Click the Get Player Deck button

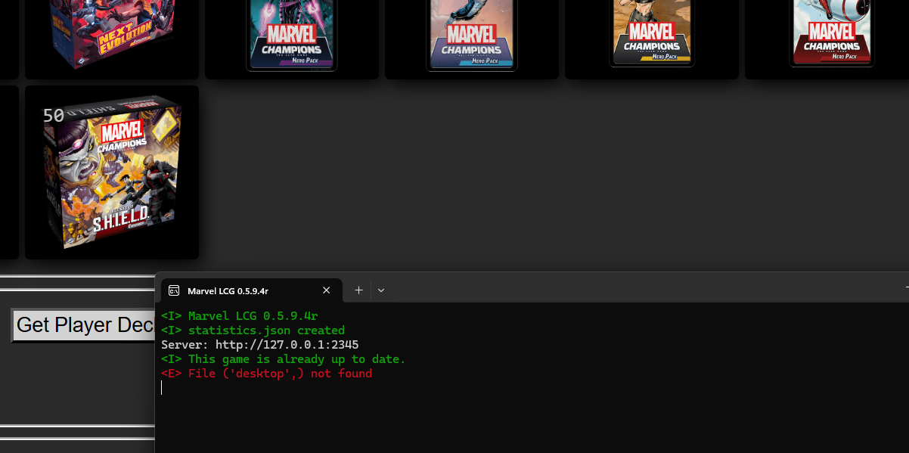pos(84,325)
